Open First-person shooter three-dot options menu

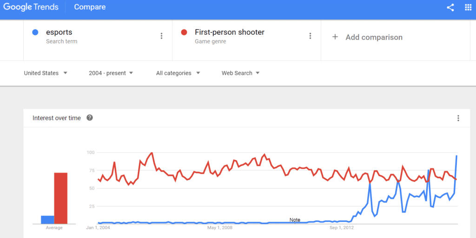coord(310,36)
